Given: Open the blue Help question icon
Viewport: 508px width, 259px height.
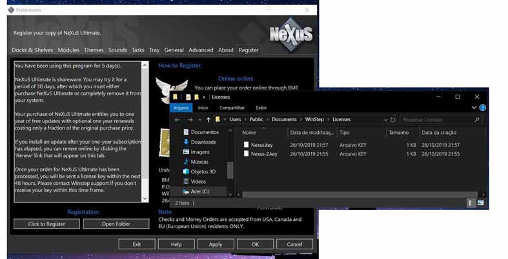Looking at the screenshot, I should [483, 108].
